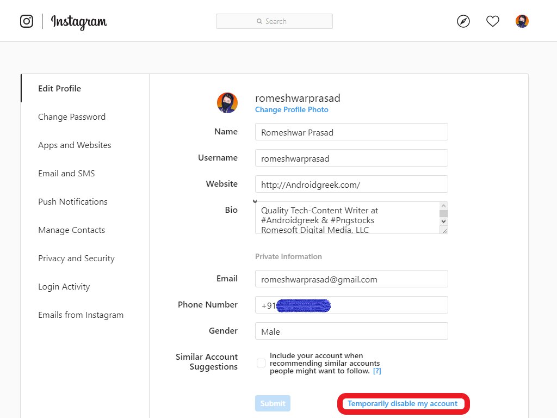Click Bio scrollbar up arrow
Viewport: 557px width, 418px height.
coord(443,206)
